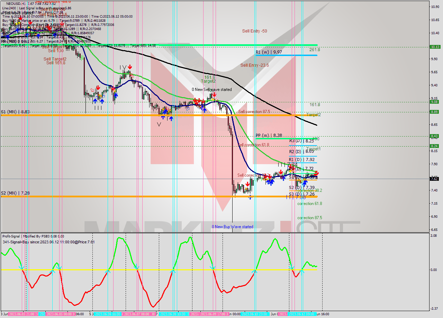Click the '341-Signal=Buy since:2023.06.12' text
This screenshot has height=318, width=443.
pyautogui.click(x=48, y=242)
